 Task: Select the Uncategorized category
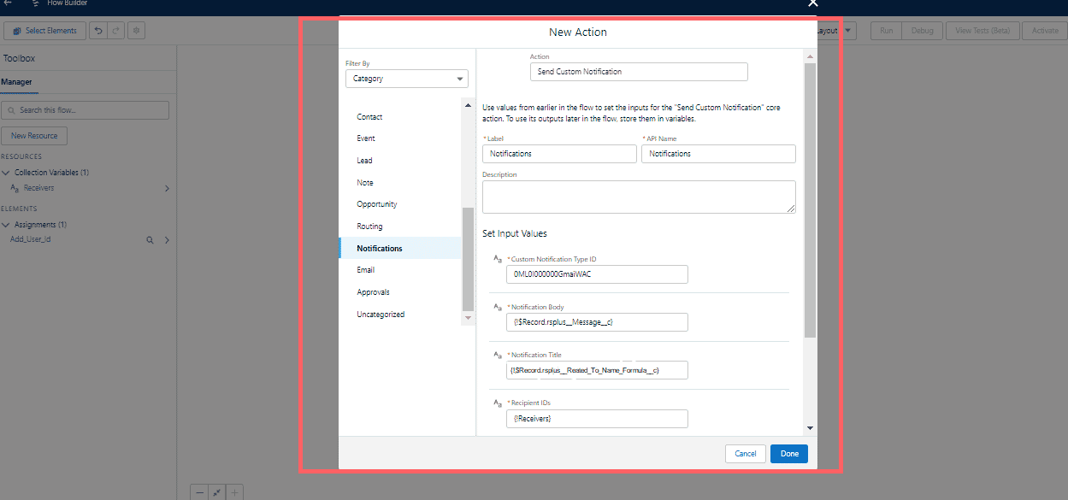pos(400,315)
